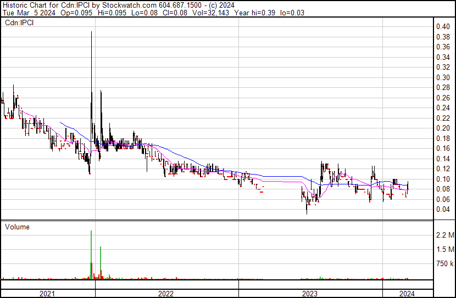Click the 0.40 price axis label
Screen dimensions: 456x298
(x=443, y=26)
